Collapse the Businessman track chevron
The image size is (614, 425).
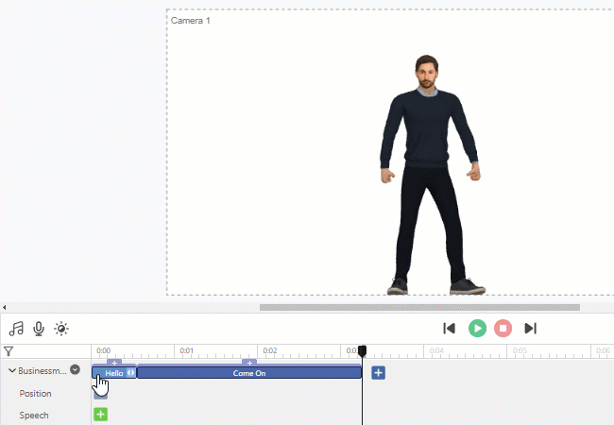click(12, 372)
